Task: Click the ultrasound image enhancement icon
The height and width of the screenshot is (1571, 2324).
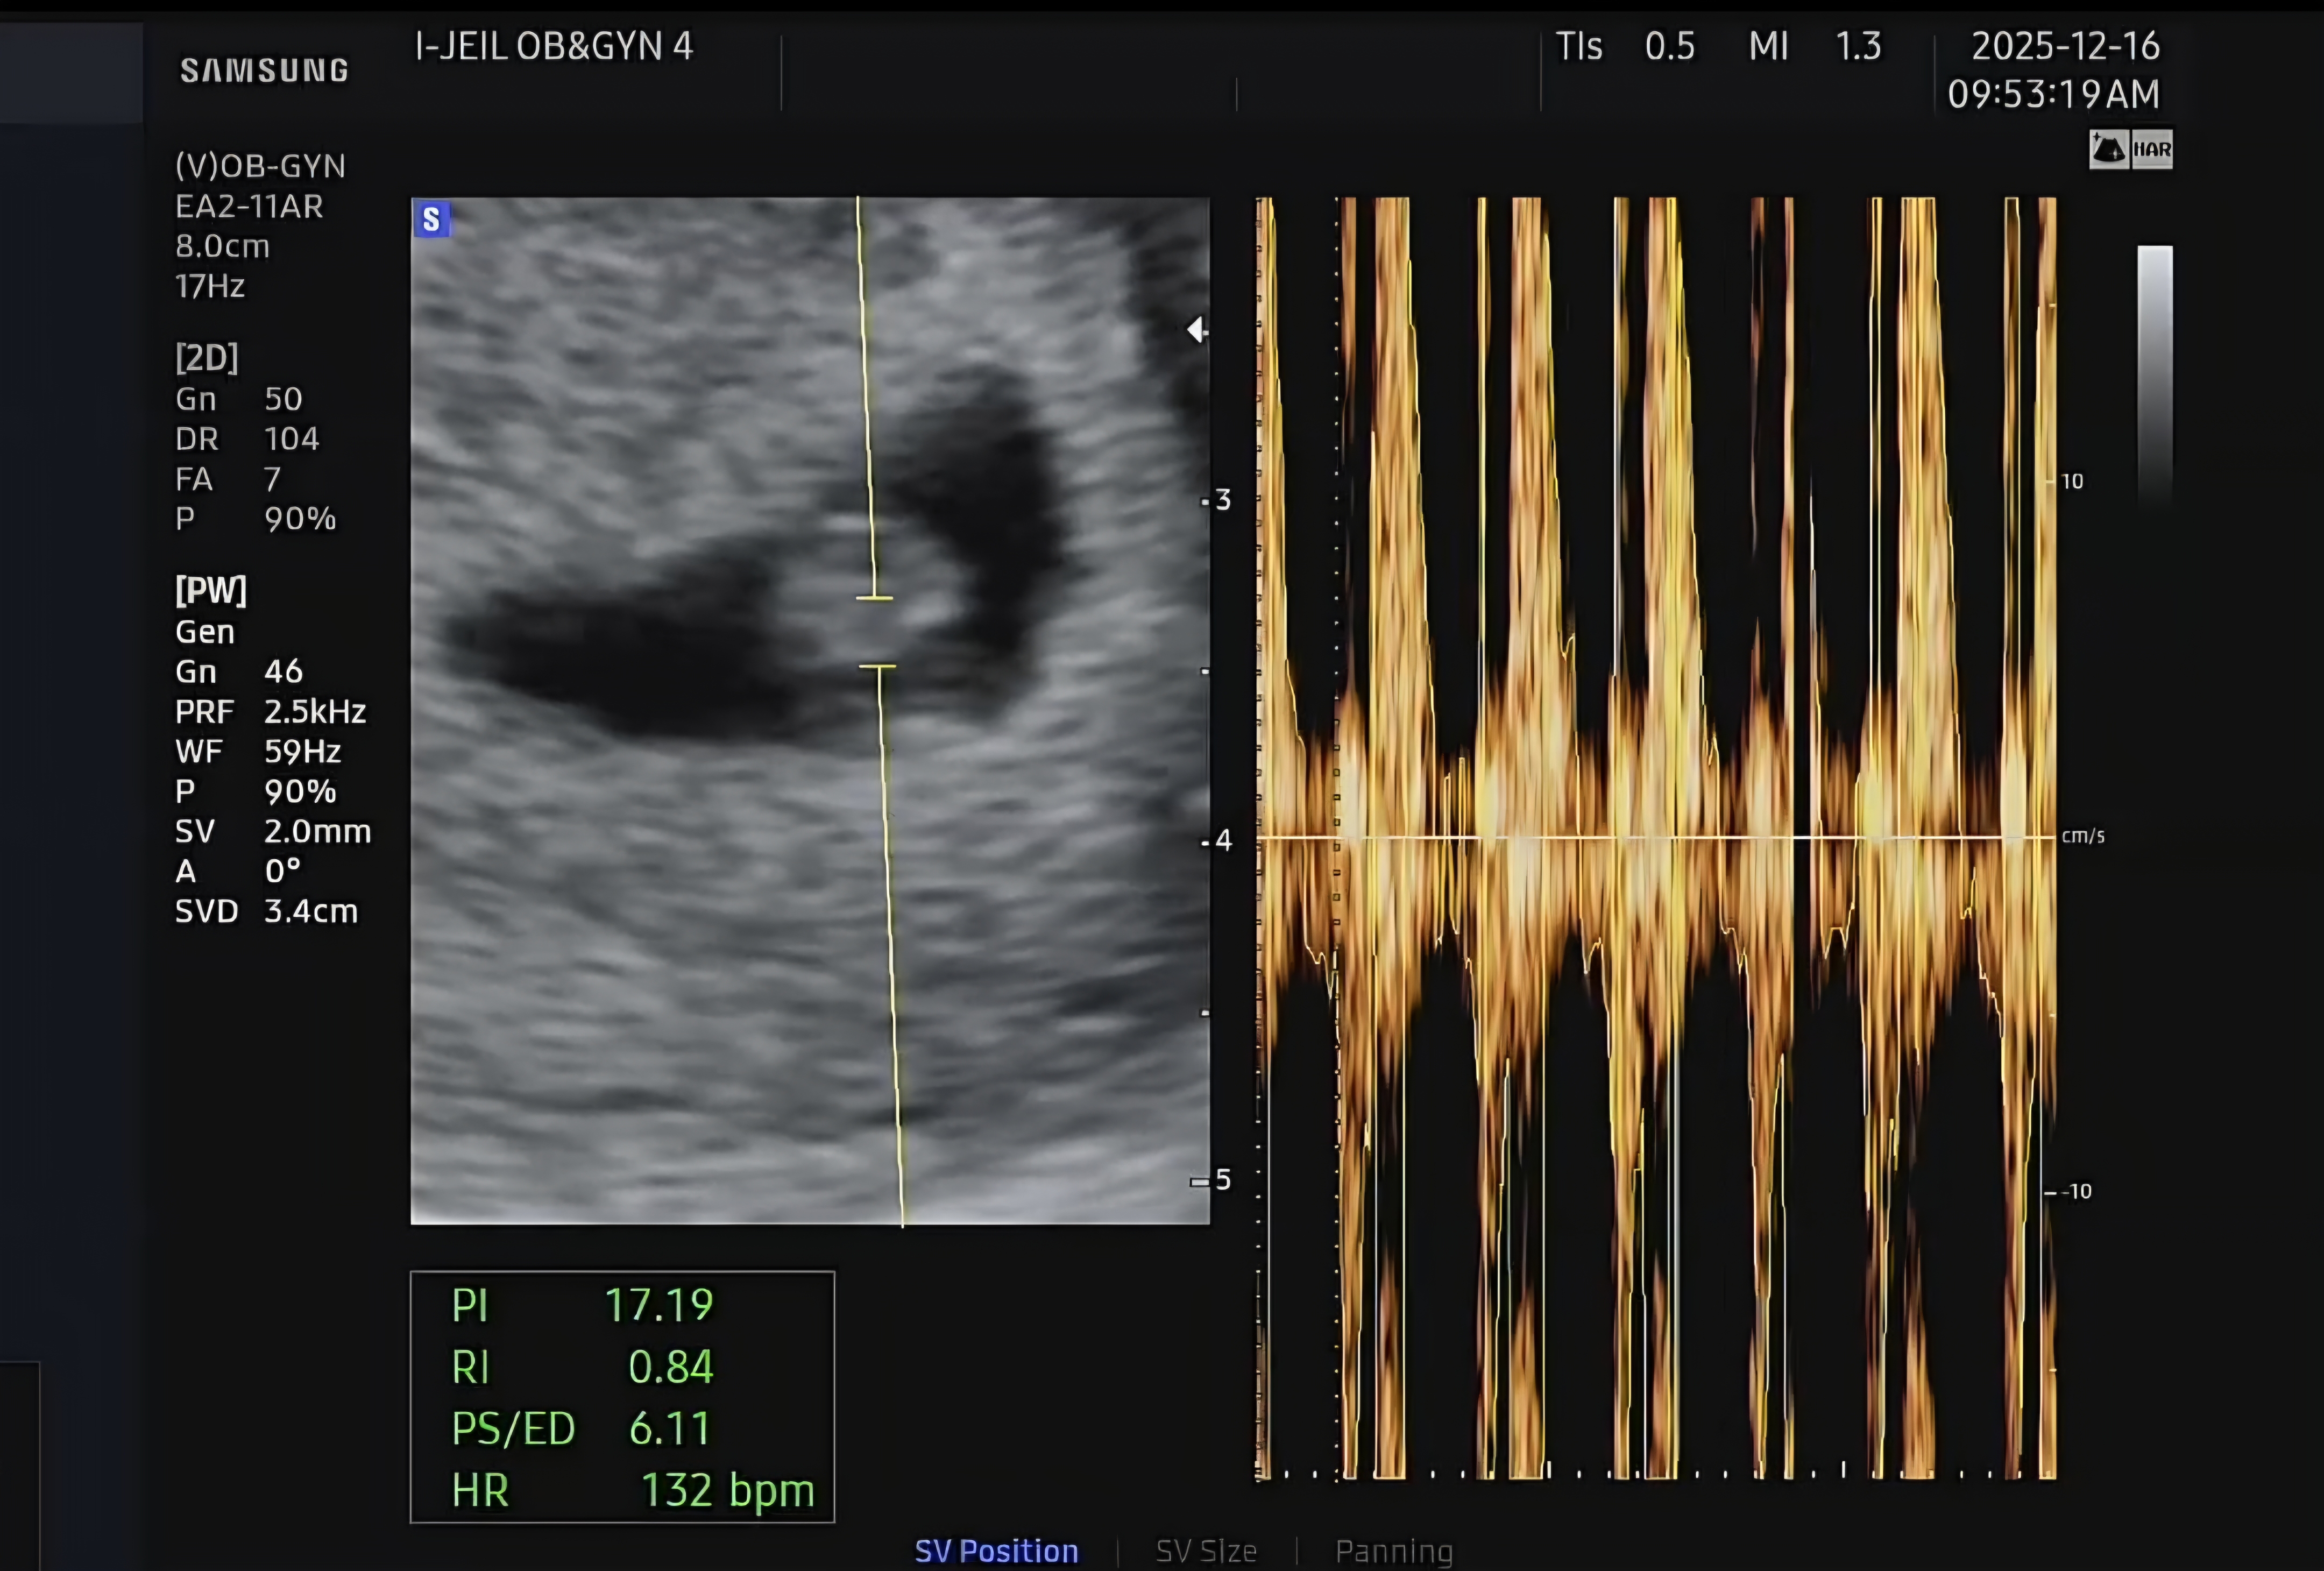Action: (2109, 150)
